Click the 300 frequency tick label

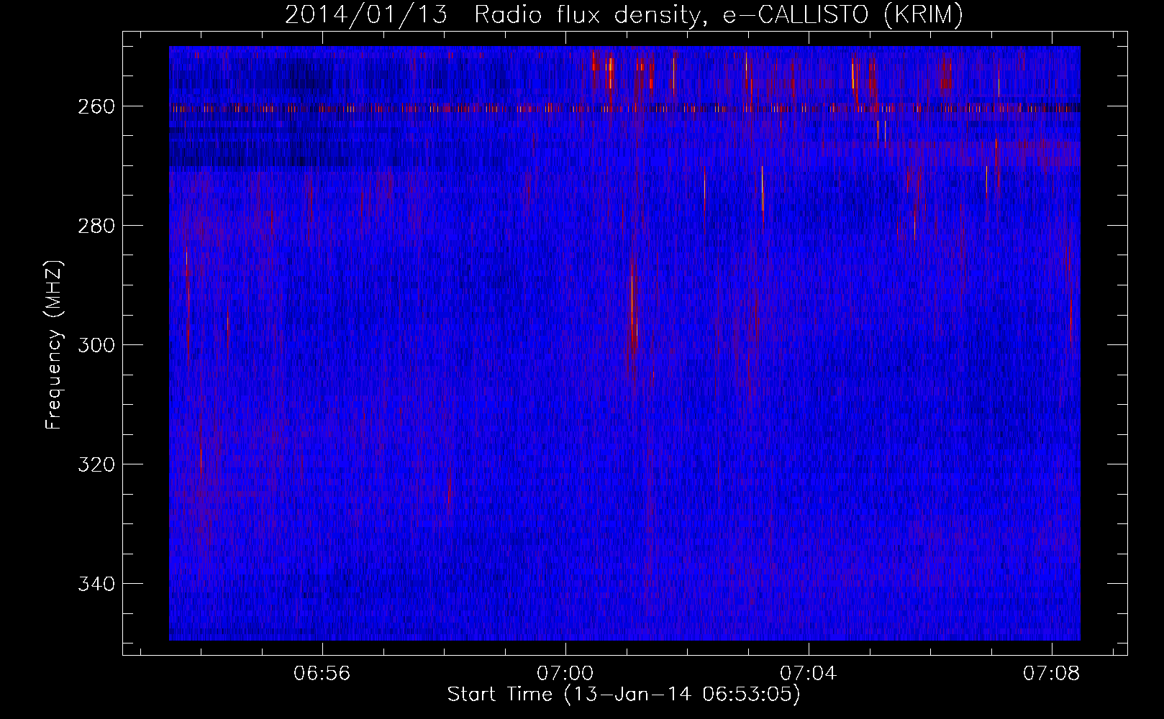(x=96, y=345)
